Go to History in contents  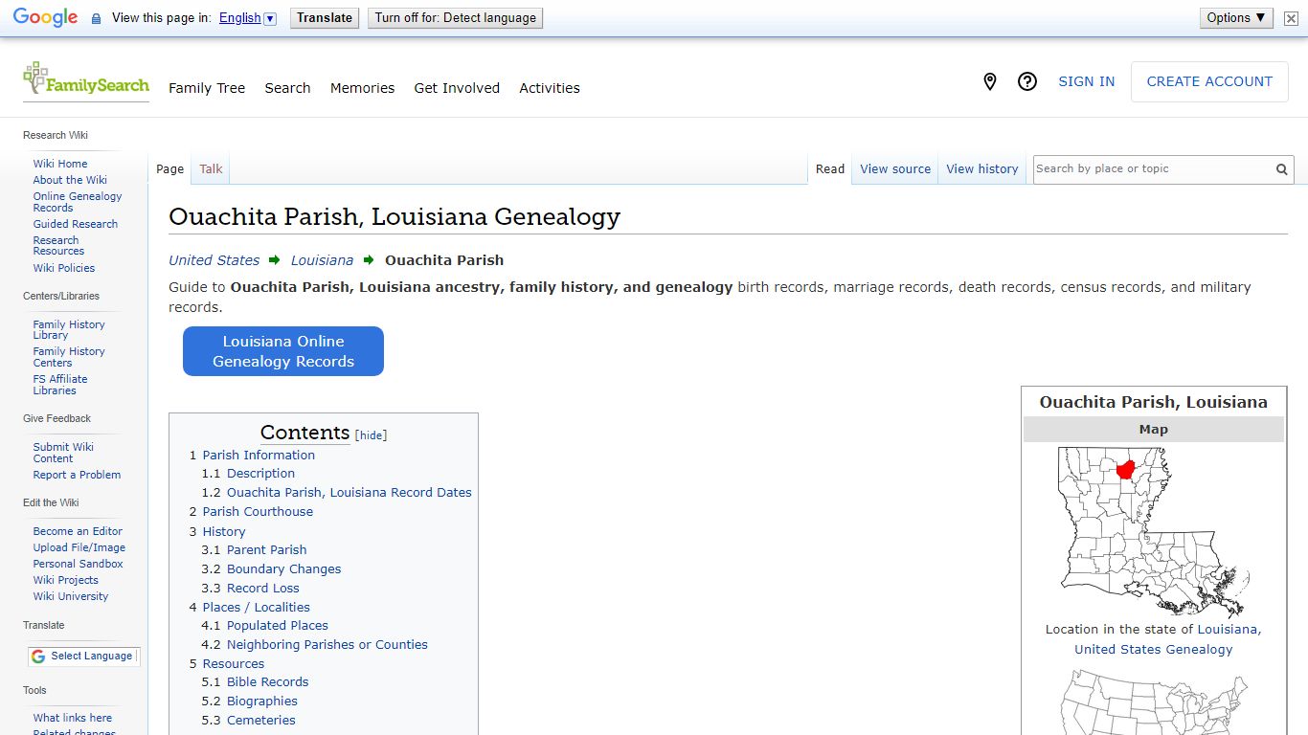(x=224, y=532)
